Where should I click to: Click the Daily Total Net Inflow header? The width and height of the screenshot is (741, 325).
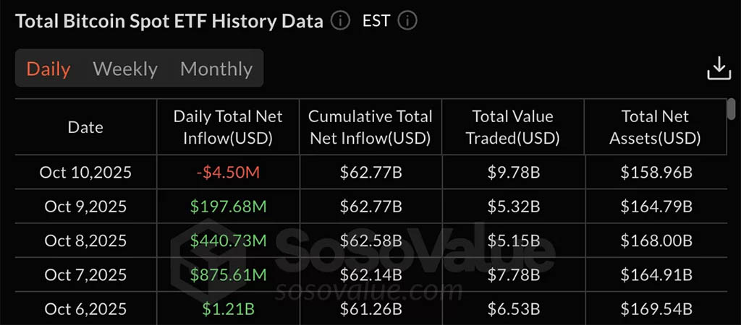pos(228,127)
